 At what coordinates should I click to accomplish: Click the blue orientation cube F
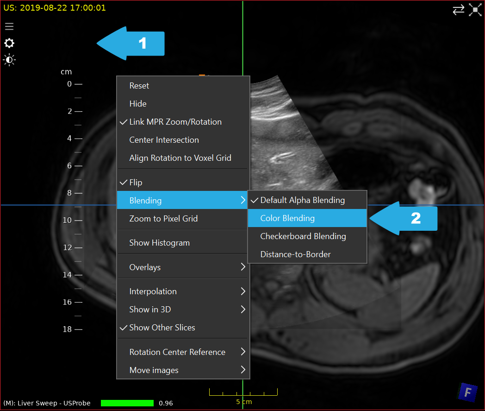[x=467, y=392]
